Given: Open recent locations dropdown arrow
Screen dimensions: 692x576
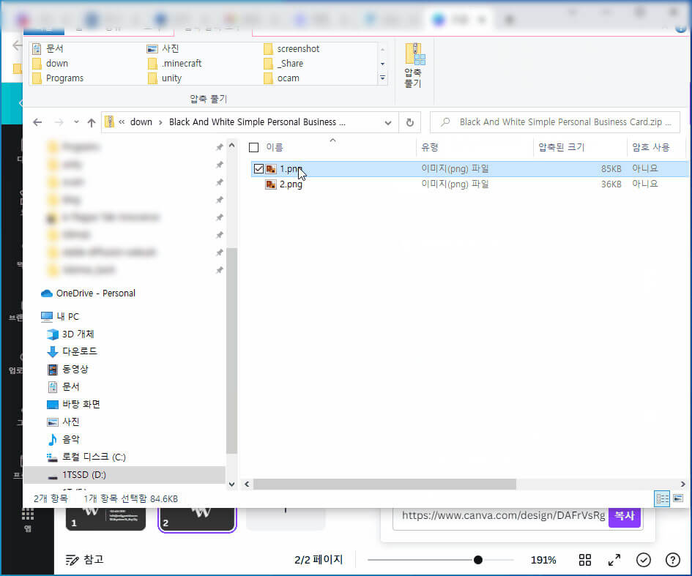Looking at the screenshot, I should [76, 122].
